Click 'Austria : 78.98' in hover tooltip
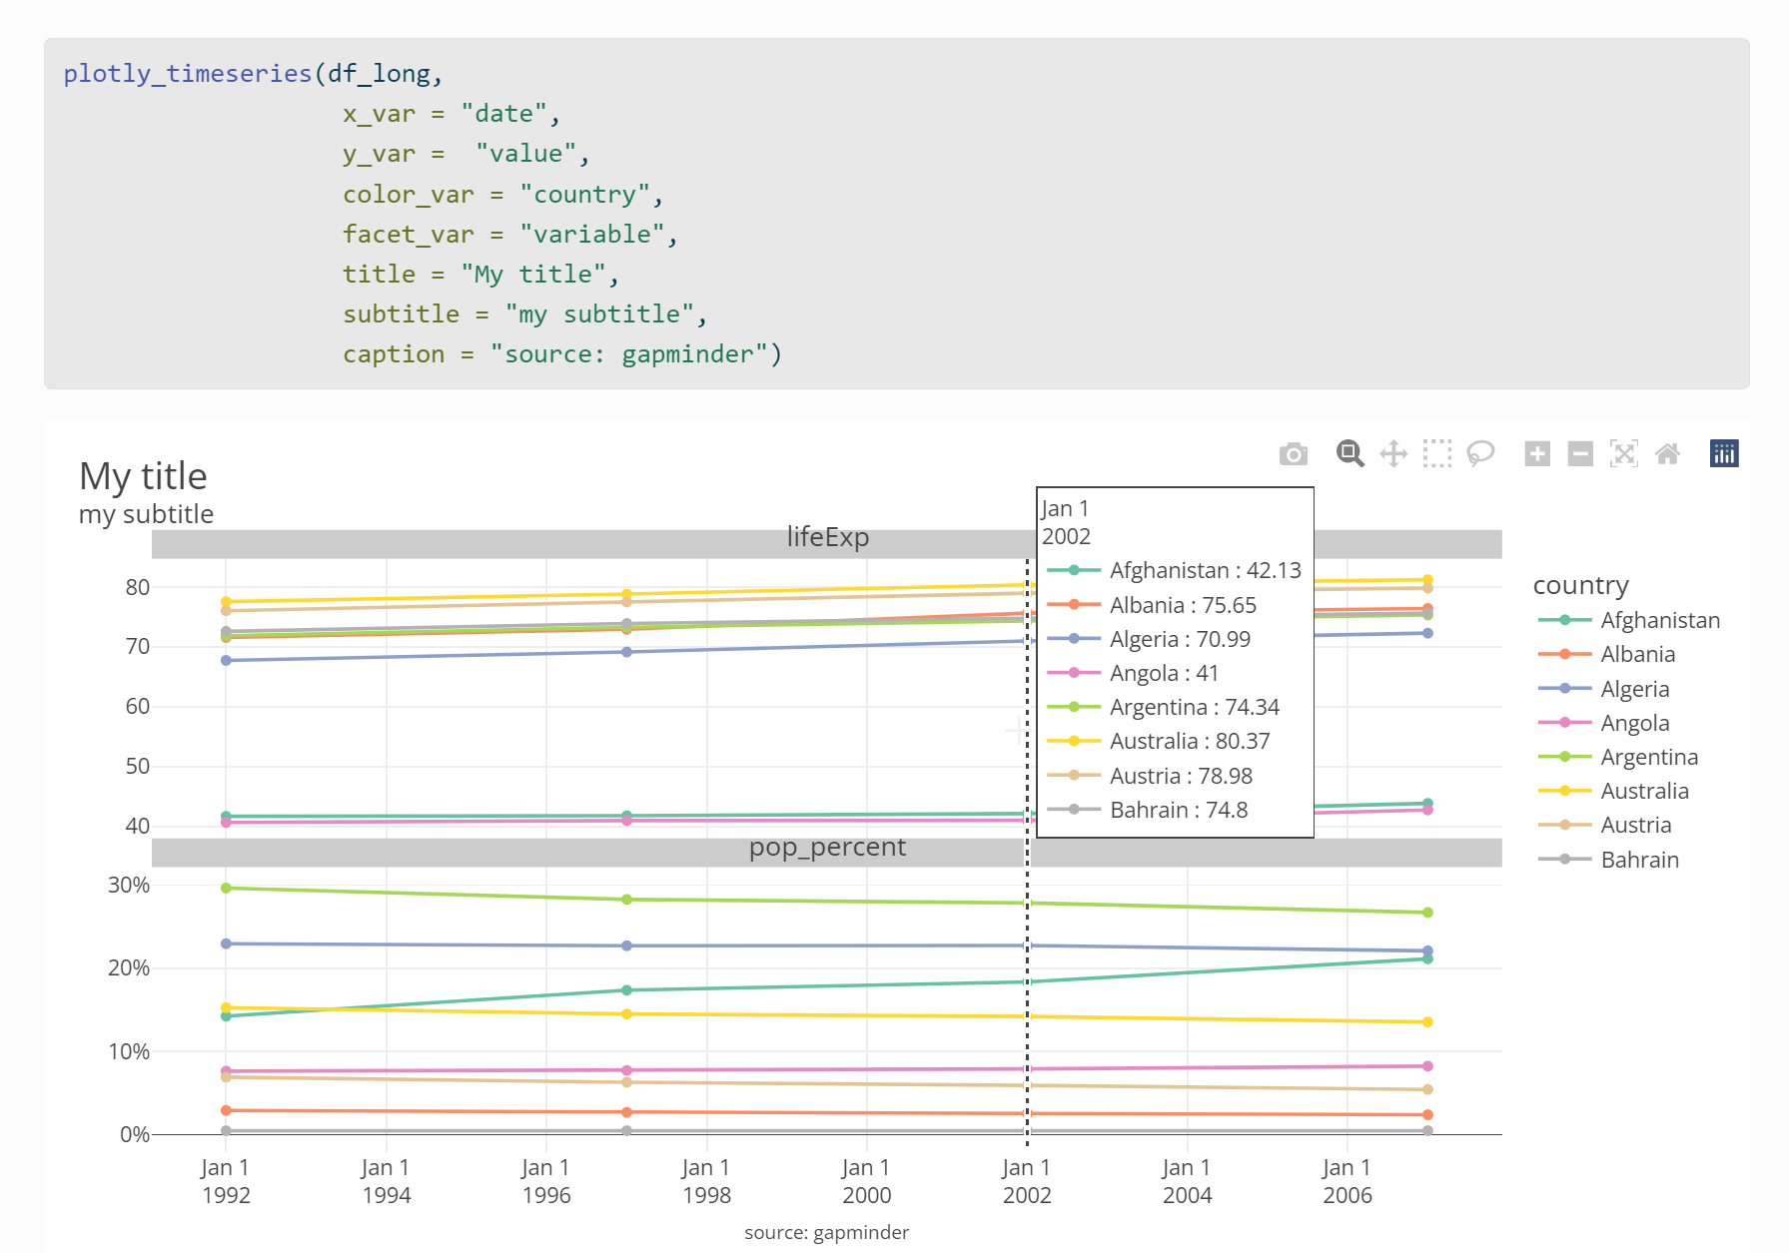This screenshot has width=1789, height=1253. pyautogui.click(x=1181, y=776)
